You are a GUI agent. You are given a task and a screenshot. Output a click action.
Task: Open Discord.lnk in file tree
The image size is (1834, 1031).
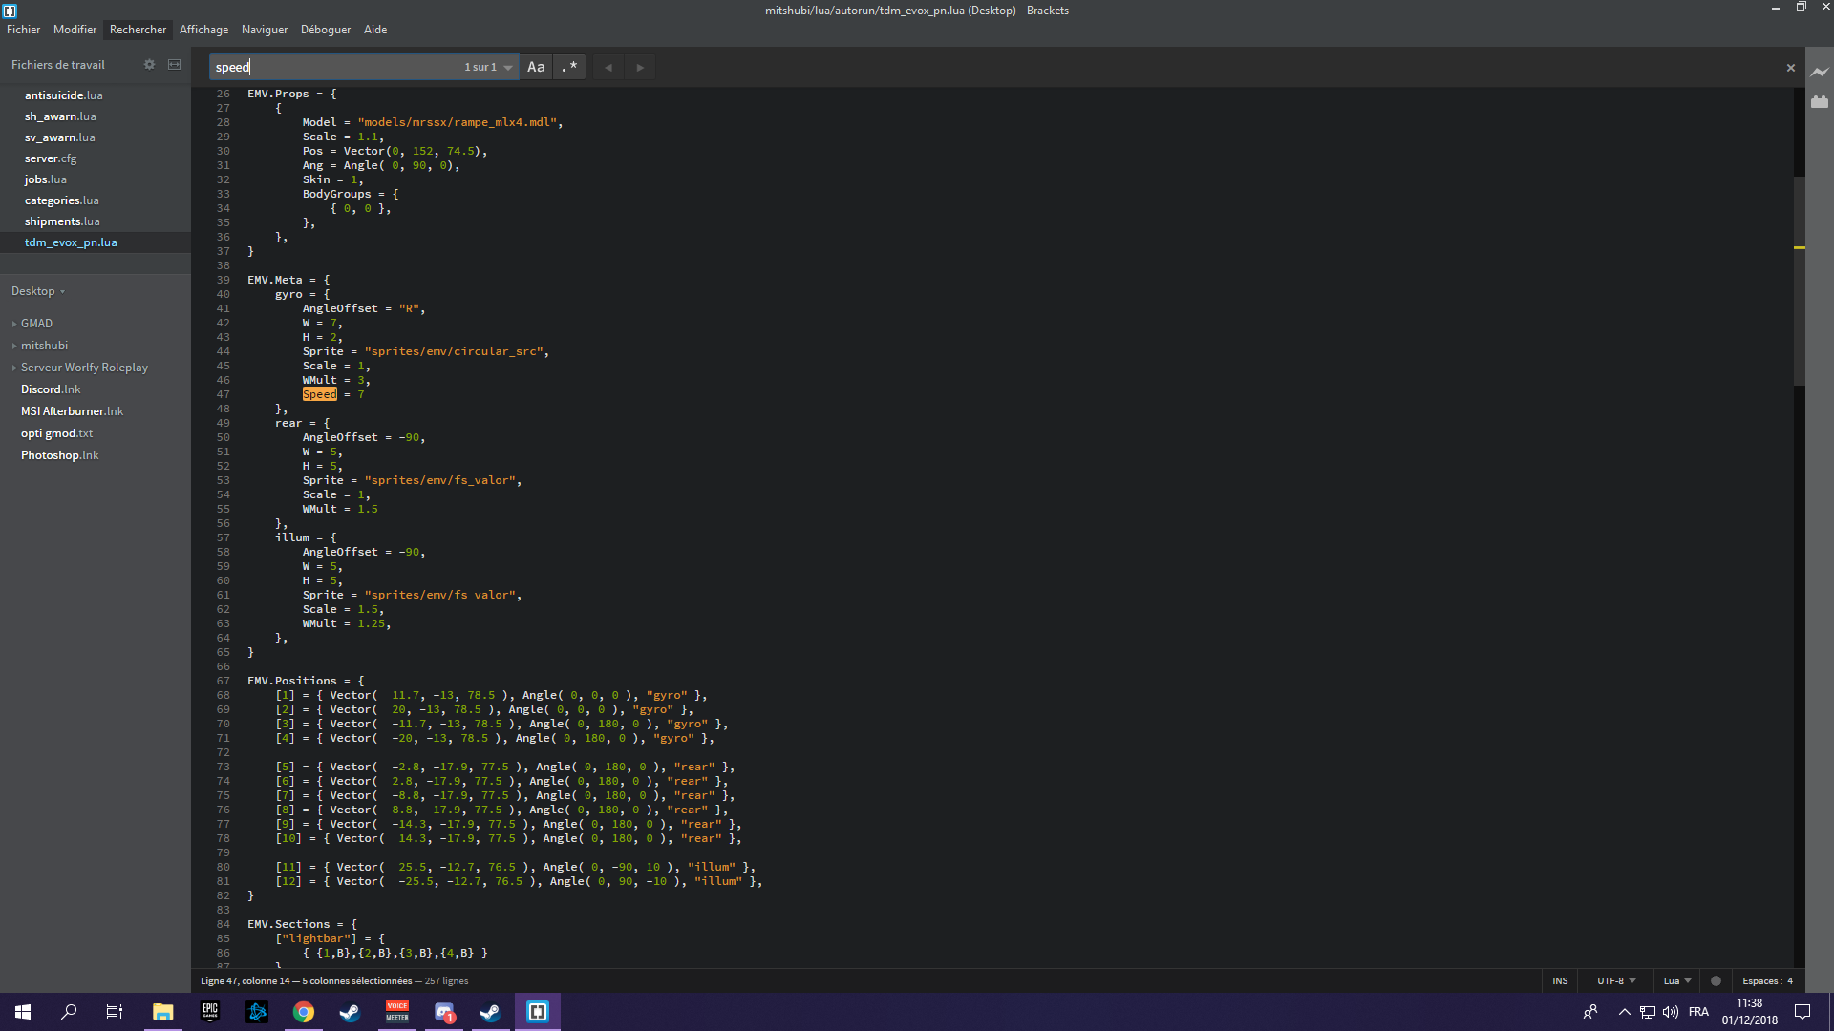coord(51,389)
